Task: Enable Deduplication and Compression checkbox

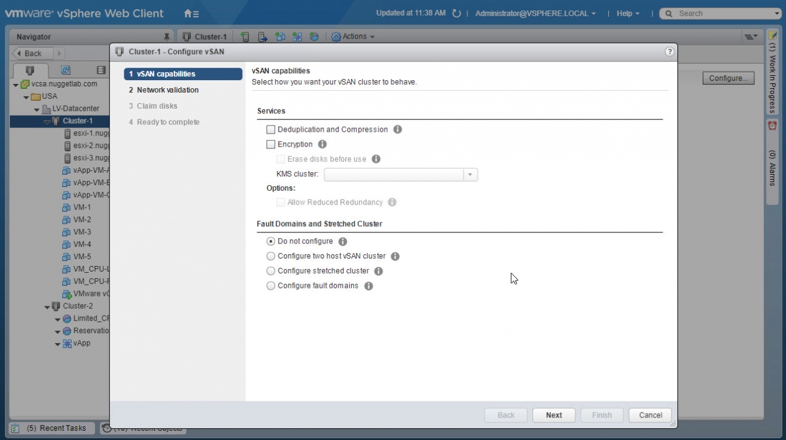Action: point(271,129)
